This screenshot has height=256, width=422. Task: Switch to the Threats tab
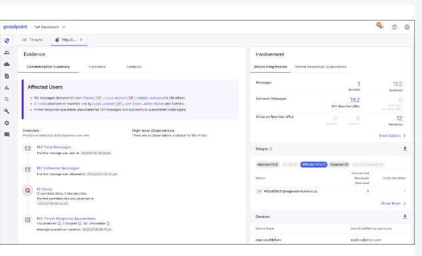[x=32, y=39]
